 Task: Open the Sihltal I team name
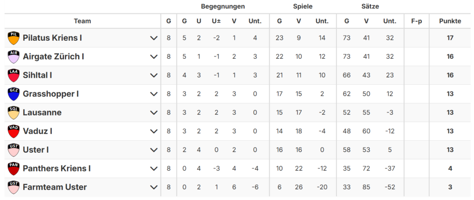[37, 75]
